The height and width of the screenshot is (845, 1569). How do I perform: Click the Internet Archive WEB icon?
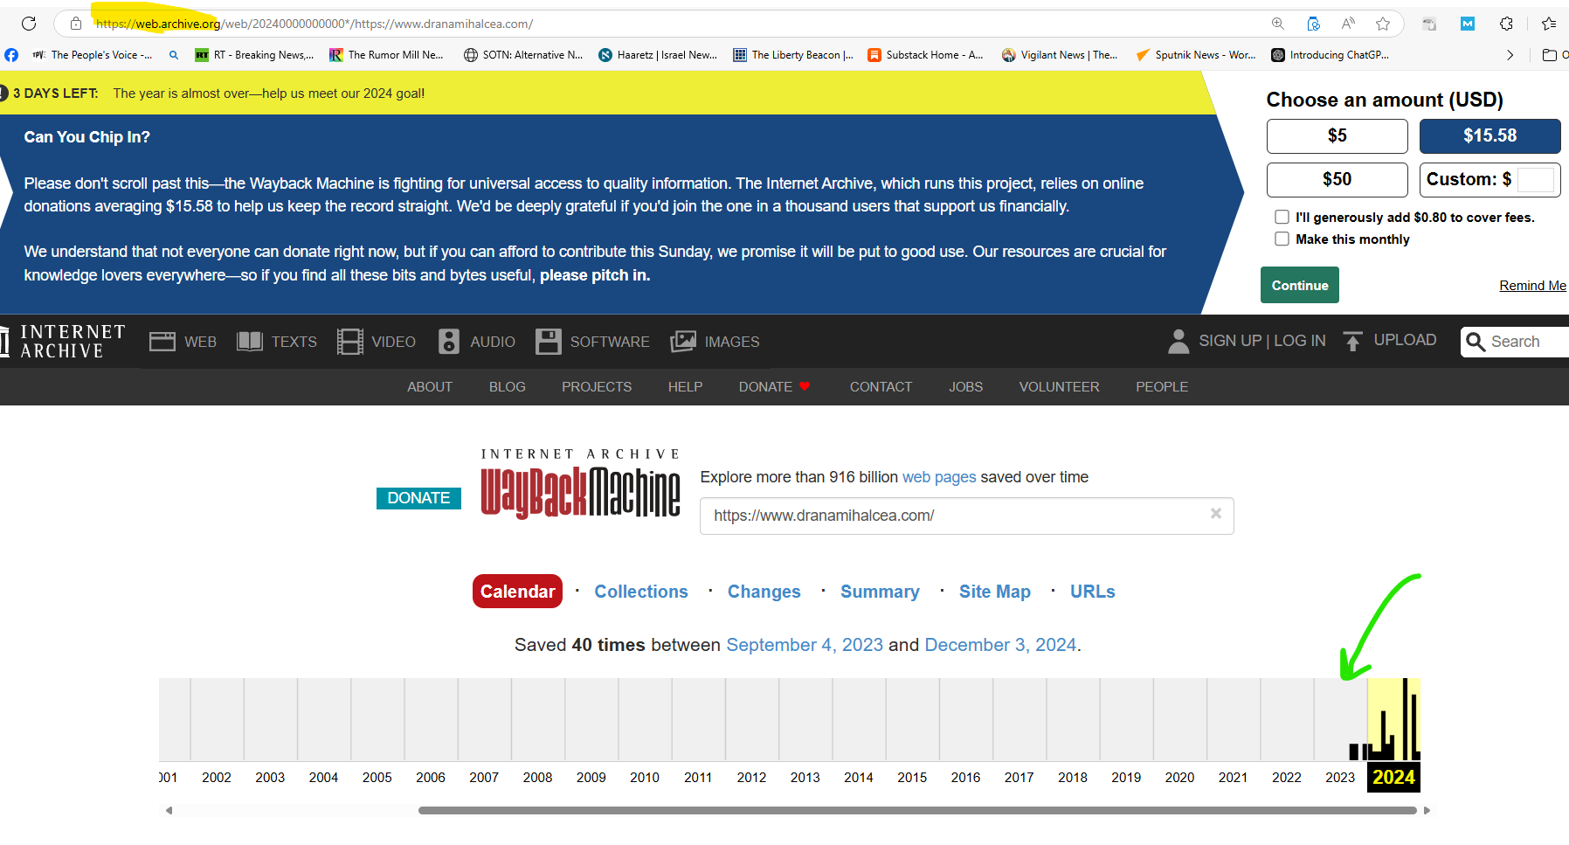click(162, 342)
